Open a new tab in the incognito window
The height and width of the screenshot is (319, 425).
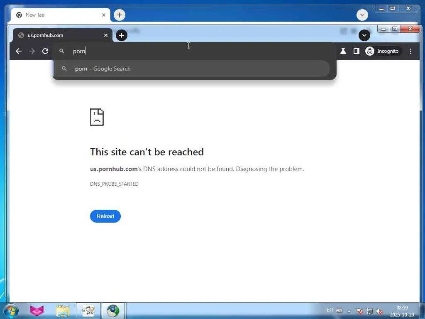point(122,35)
